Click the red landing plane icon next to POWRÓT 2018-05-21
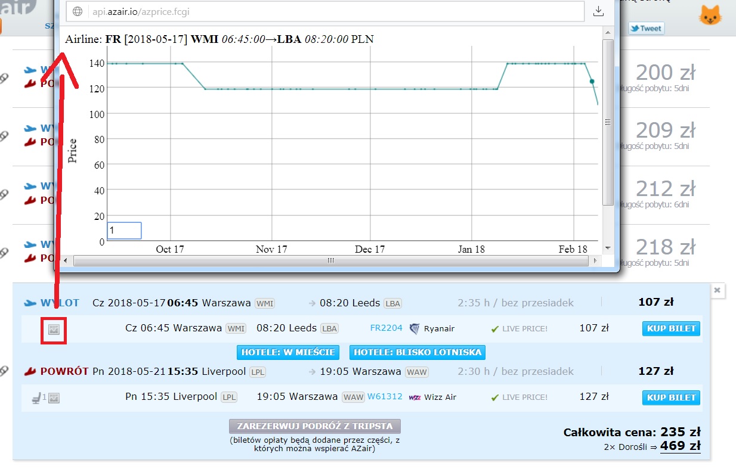Screen dimensions: 736x469 [30, 372]
